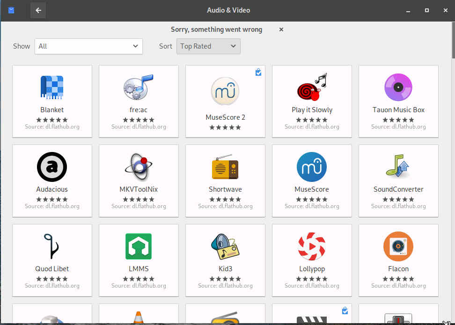455x325 pixels.
Task: Click 'Source: dl.flathub.org' under Shortwave
Action: click(x=225, y=206)
